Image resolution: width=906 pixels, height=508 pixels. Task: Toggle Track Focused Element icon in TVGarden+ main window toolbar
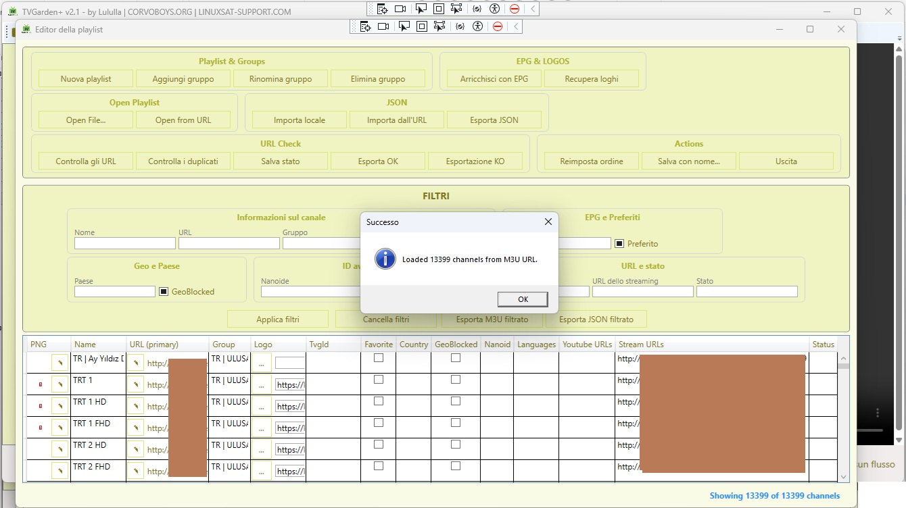click(x=456, y=9)
